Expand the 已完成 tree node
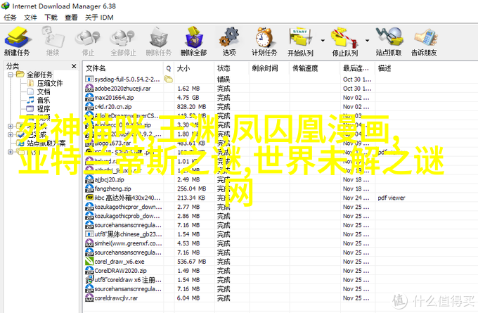The width and height of the screenshot is (478, 313). (x=10, y=134)
